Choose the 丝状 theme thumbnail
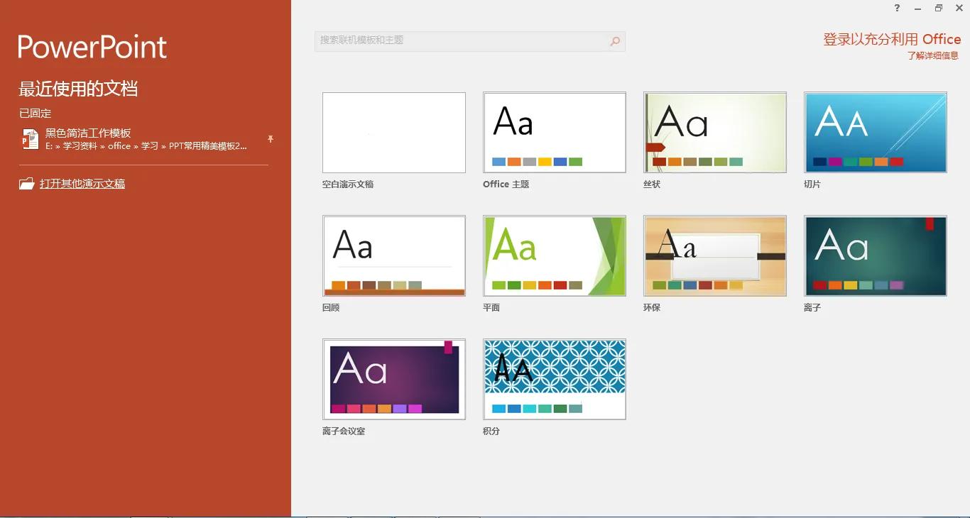Image resolution: width=970 pixels, height=518 pixels. pos(715,133)
